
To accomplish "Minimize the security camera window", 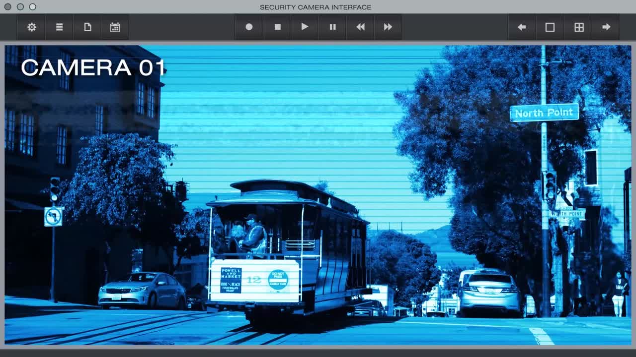I will [x=20, y=7].
